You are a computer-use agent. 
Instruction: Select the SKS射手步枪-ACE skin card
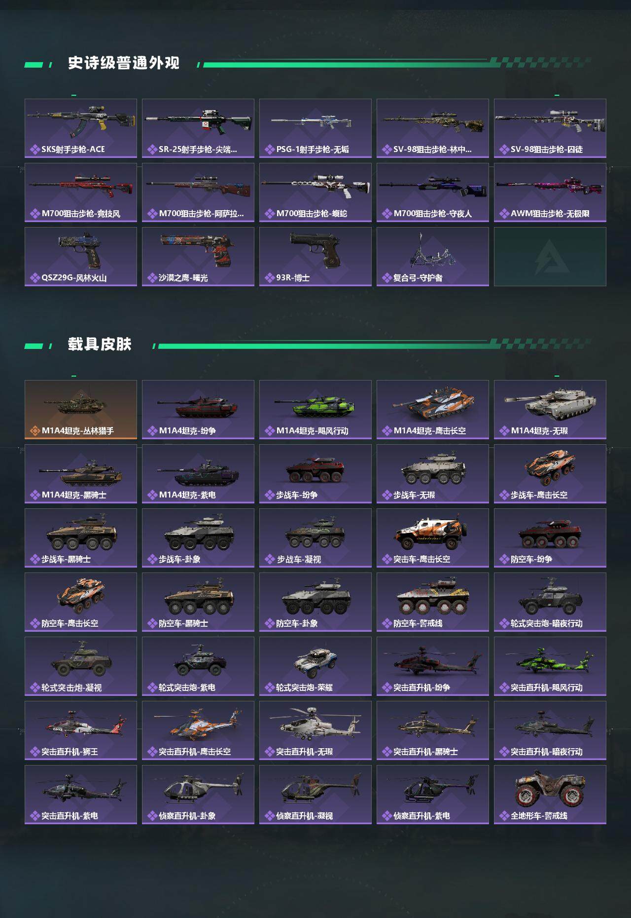81,128
